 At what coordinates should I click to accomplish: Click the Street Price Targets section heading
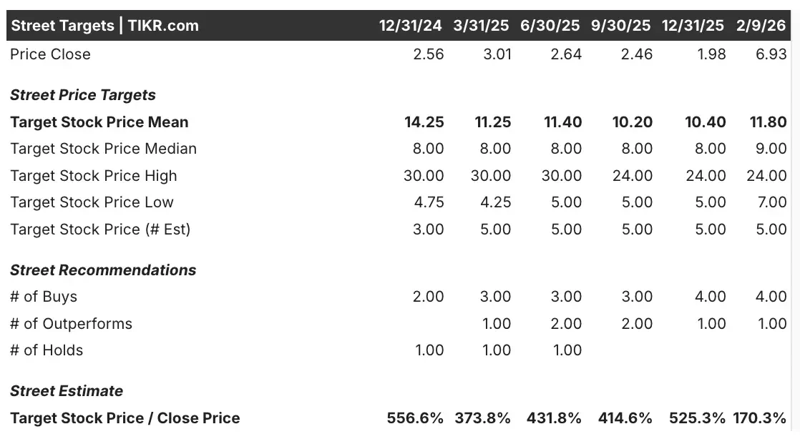point(83,95)
